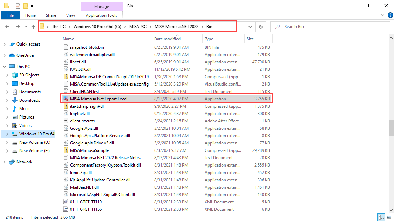
Task: Click the KAS.SDK.dll file icon
Action: [66, 69]
